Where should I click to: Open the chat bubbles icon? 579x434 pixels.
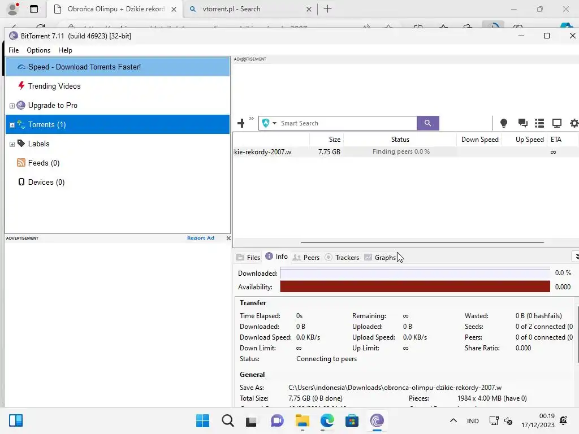coord(522,123)
